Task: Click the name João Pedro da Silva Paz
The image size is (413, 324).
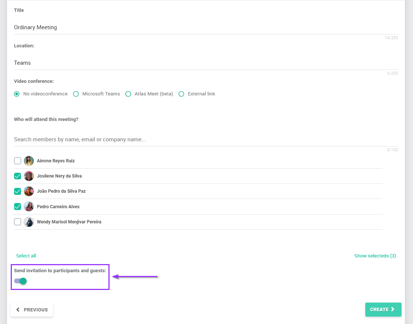Action: tap(61, 191)
